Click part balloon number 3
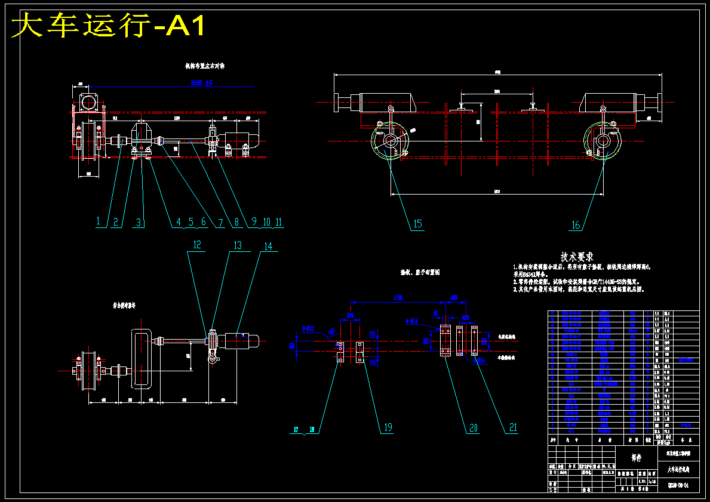 pyautogui.click(x=139, y=222)
